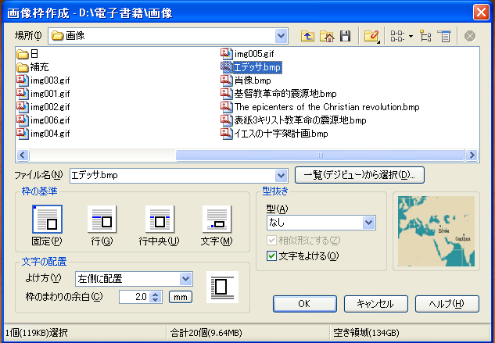Click the OK button
This screenshot has height=343, width=495.
tap(304, 303)
